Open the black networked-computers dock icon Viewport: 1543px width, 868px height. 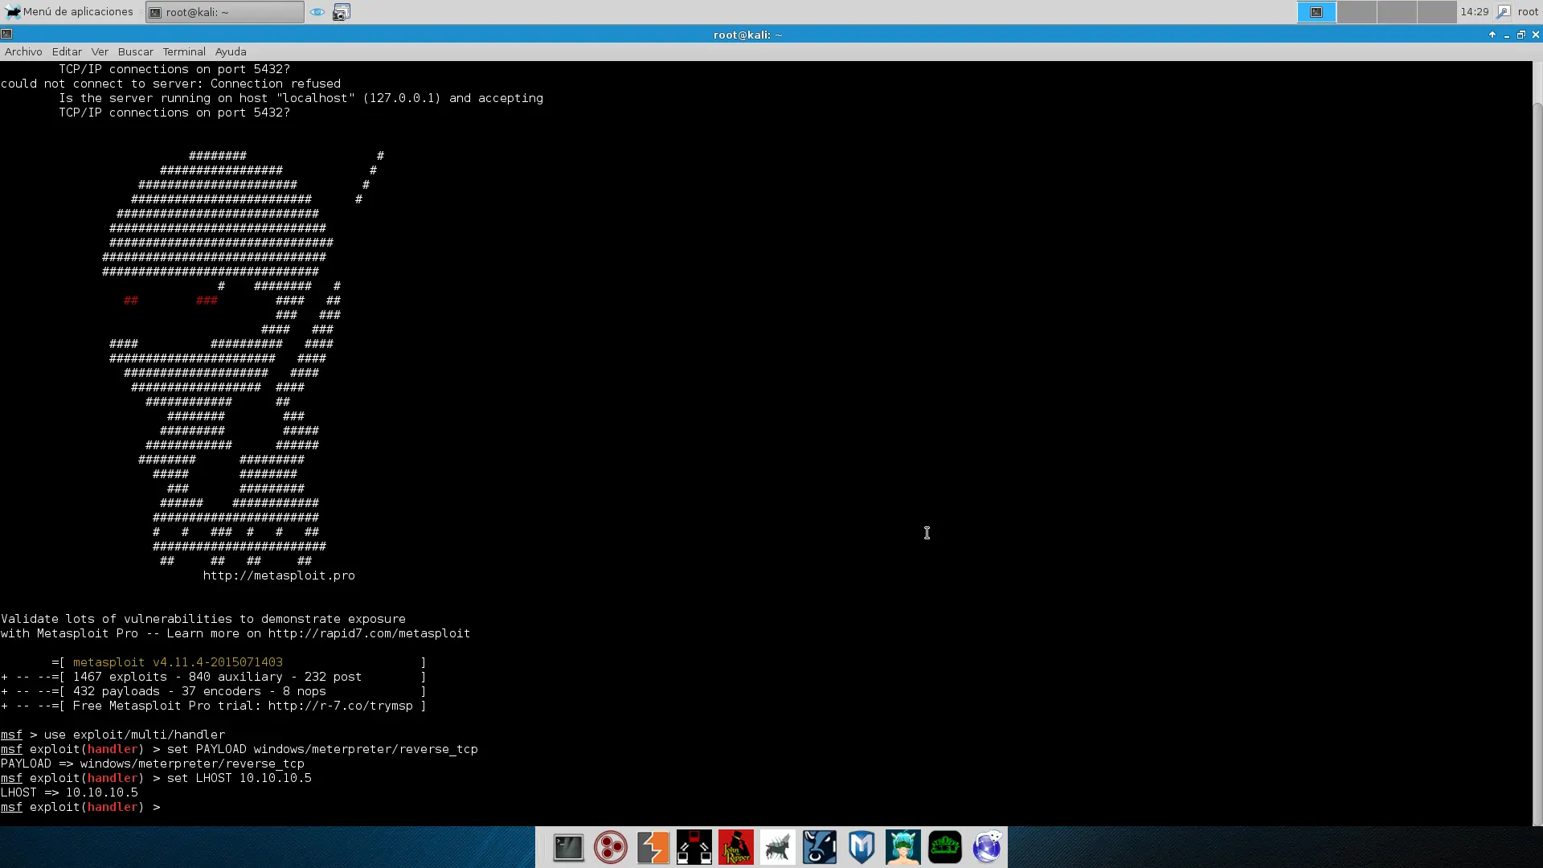coord(694,847)
